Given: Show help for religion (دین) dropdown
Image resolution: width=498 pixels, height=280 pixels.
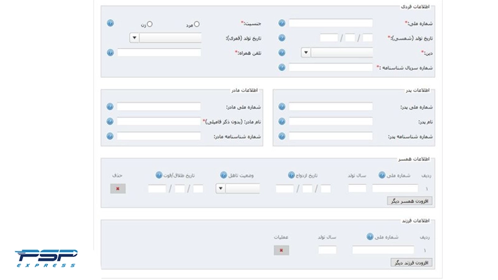Looking at the screenshot, I should [282, 52].
